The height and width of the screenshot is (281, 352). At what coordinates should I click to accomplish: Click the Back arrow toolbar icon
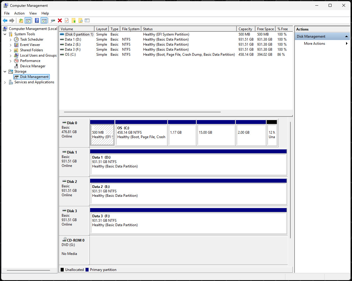click(x=5, y=21)
